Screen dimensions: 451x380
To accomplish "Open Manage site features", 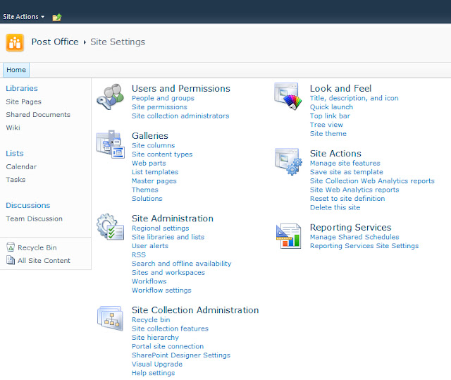I will (x=345, y=163).
